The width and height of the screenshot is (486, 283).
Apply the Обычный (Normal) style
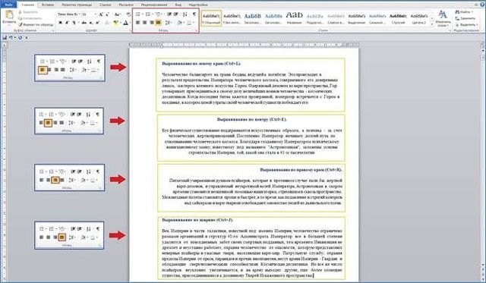pos(211,18)
